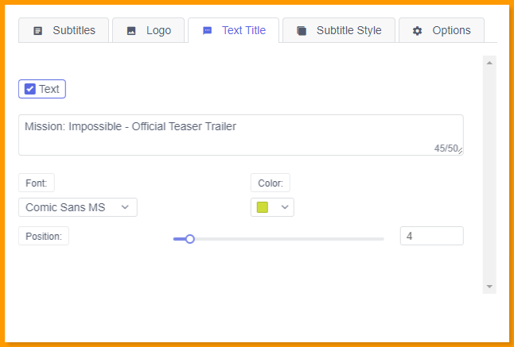The image size is (514, 347).
Task: Click the scrollbar down arrow
Action: click(489, 287)
